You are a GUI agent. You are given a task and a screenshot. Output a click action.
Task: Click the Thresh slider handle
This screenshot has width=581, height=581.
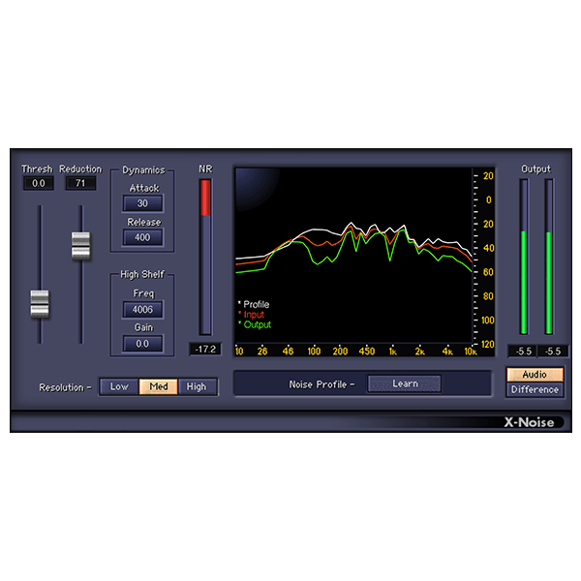pos(40,304)
